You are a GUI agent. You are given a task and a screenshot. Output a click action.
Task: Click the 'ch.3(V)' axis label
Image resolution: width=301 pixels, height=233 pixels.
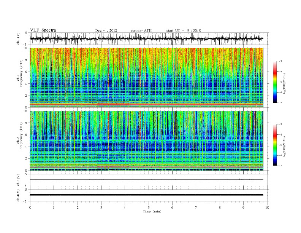(x=18, y=180)
